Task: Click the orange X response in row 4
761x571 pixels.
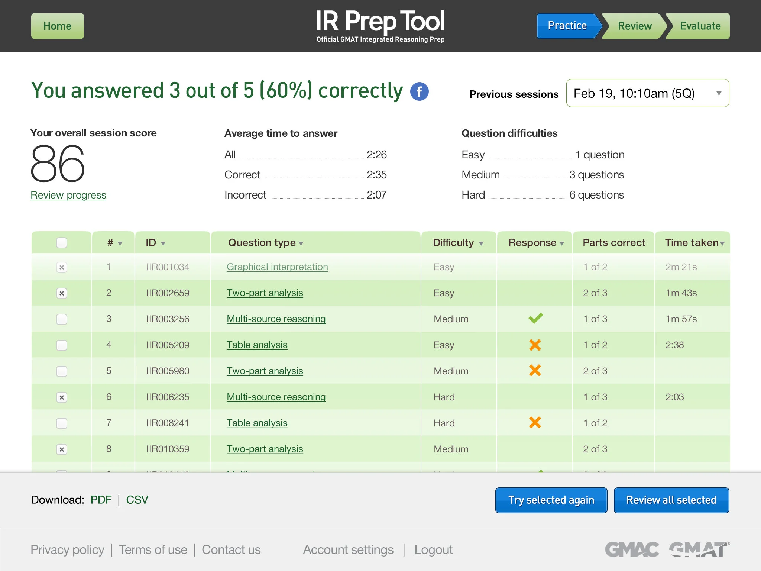Action: click(535, 345)
